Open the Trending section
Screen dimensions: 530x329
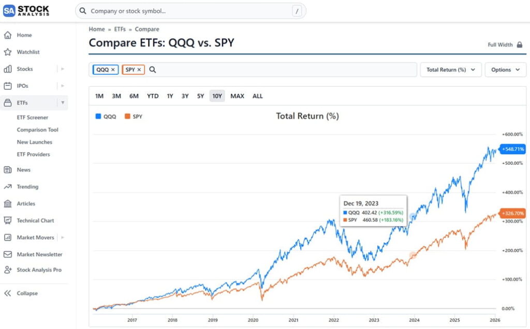[27, 186]
